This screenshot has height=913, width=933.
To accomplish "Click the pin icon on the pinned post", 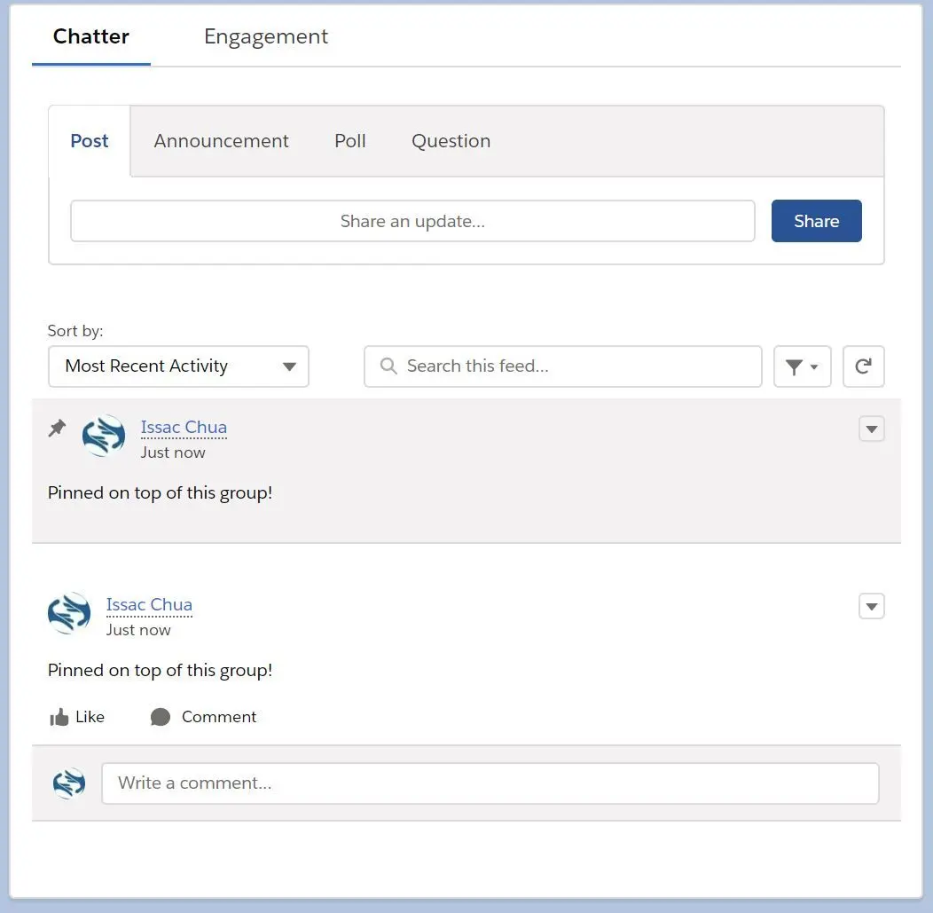I will tap(57, 428).
